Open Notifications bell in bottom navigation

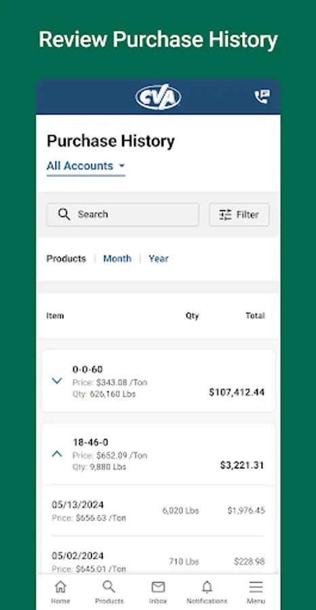pyautogui.click(x=207, y=592)
